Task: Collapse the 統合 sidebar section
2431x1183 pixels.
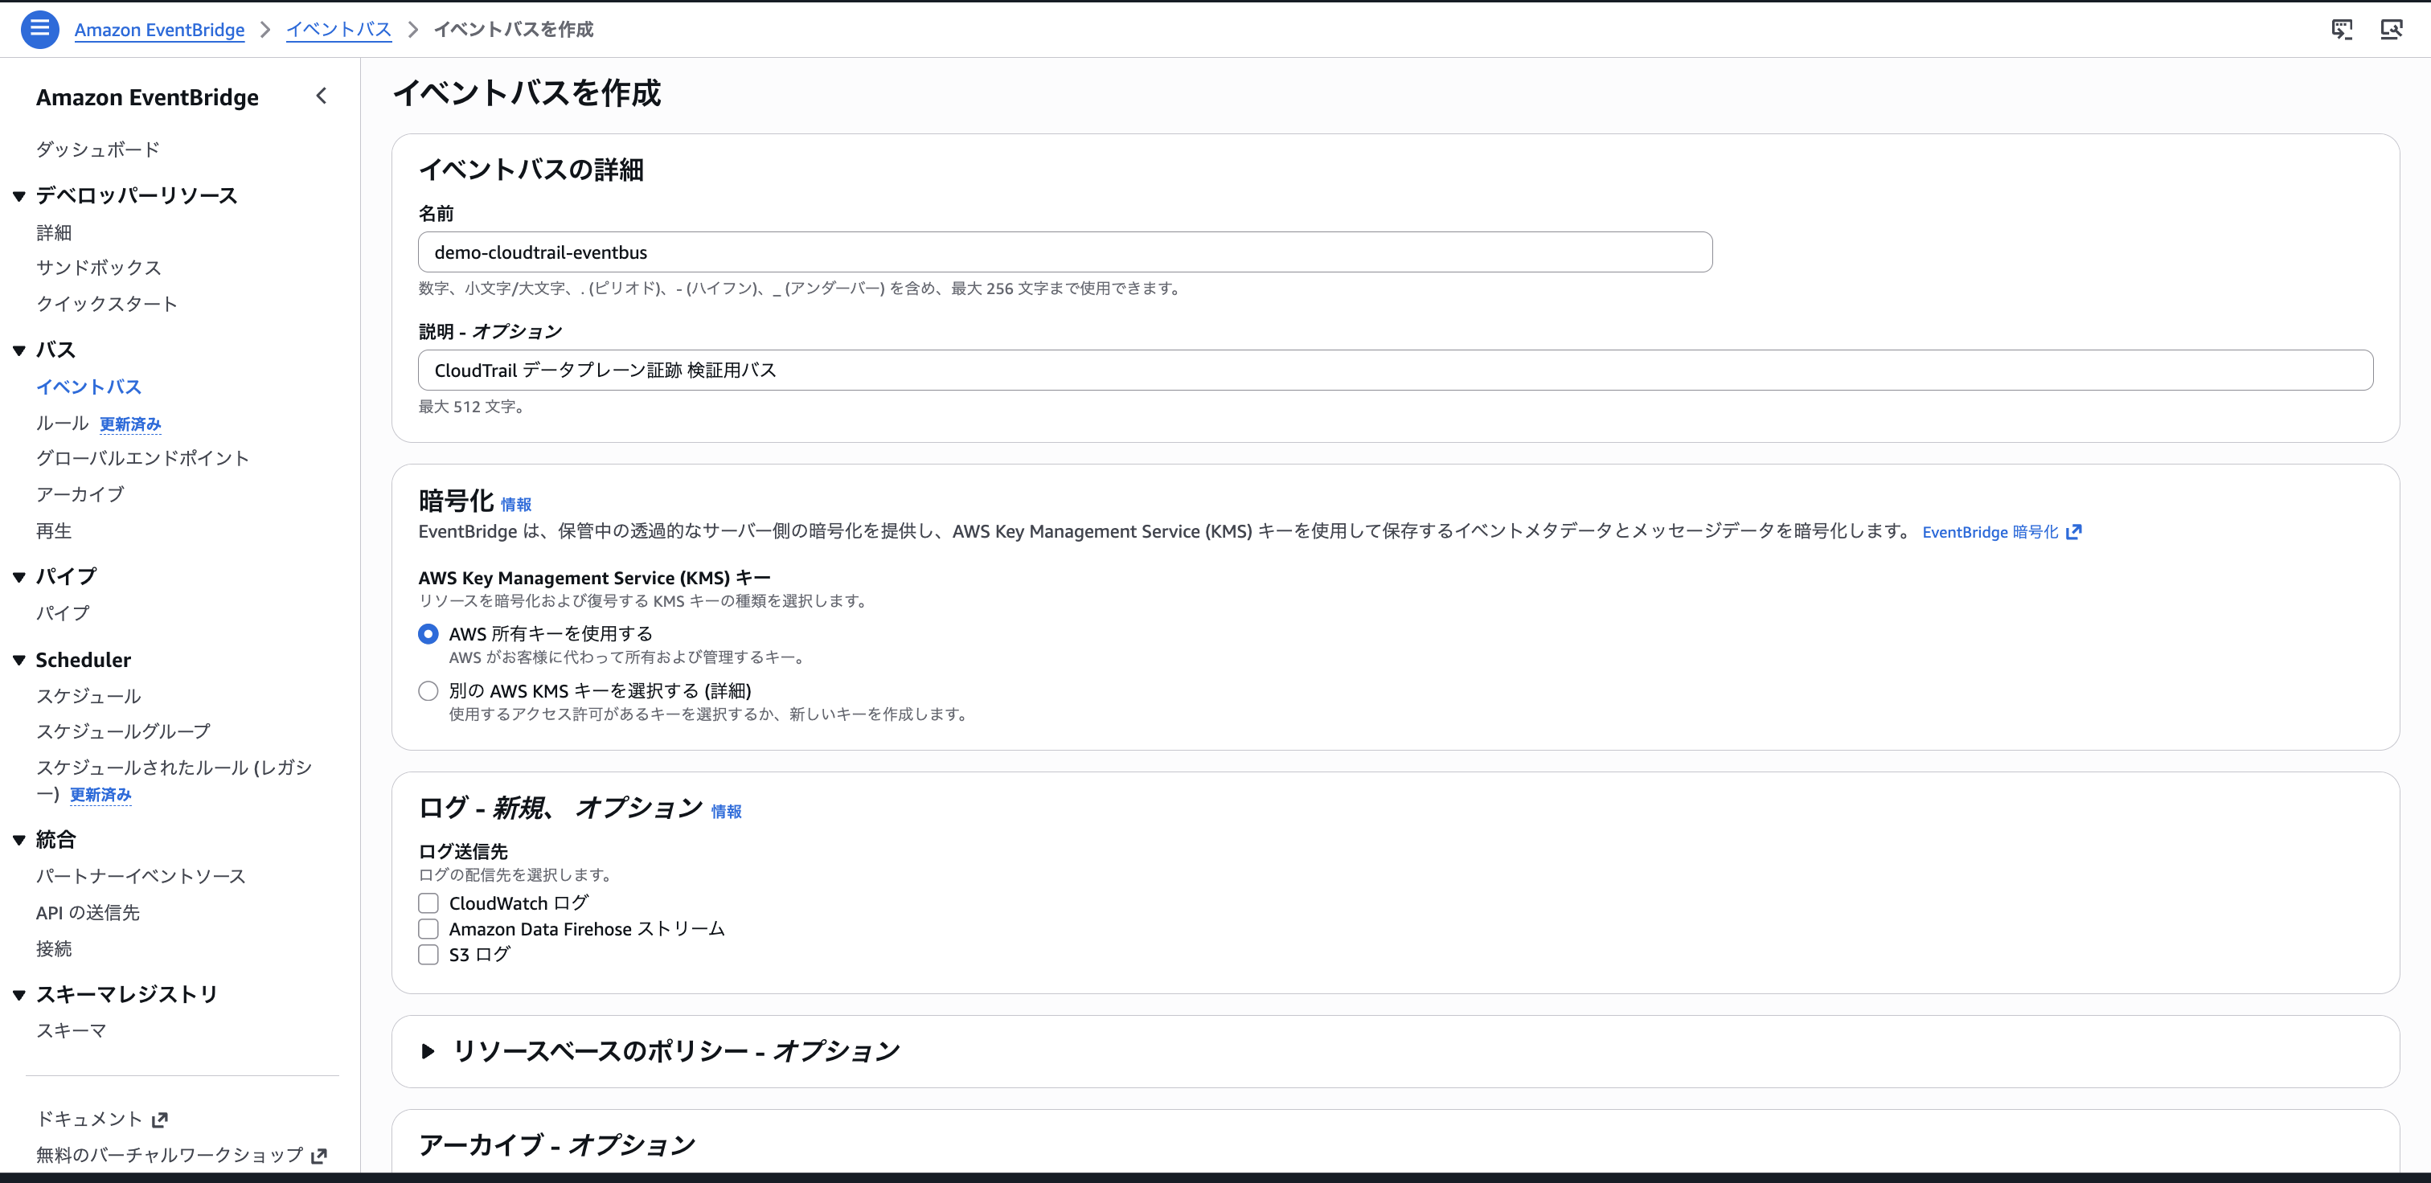Action: point(18,841)
